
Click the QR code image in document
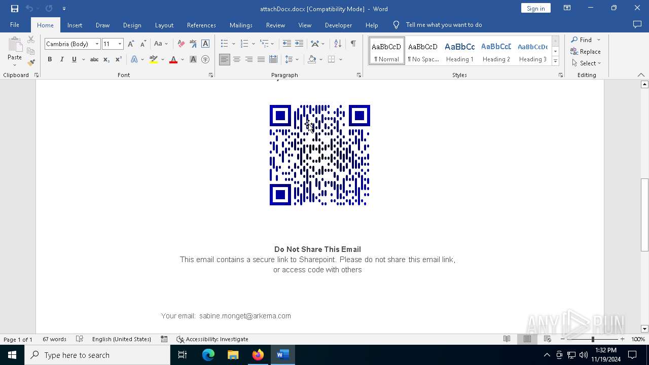point(320,155)
